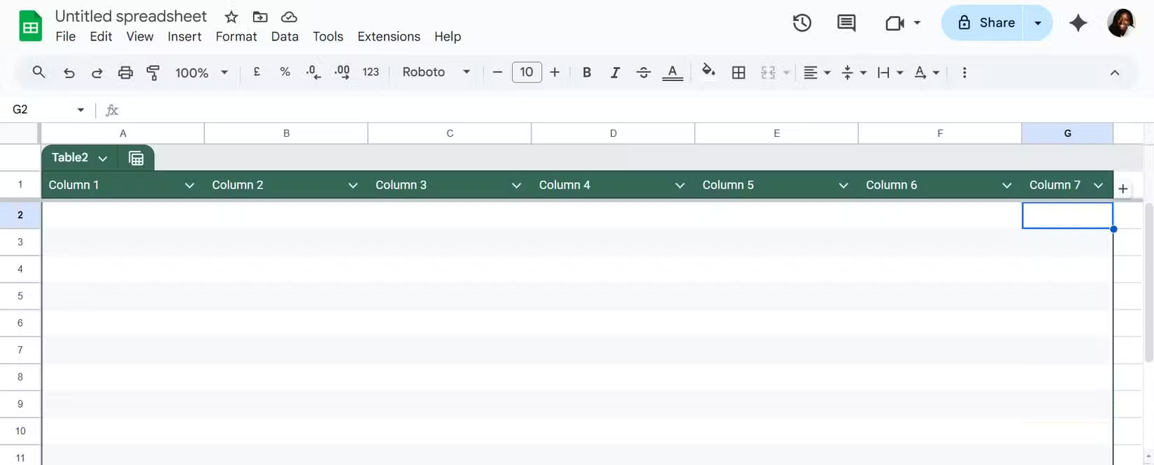This screenshot has width=1154, height=465.
Task: Open the fill color paint bucket
Action: coord(708,71)
